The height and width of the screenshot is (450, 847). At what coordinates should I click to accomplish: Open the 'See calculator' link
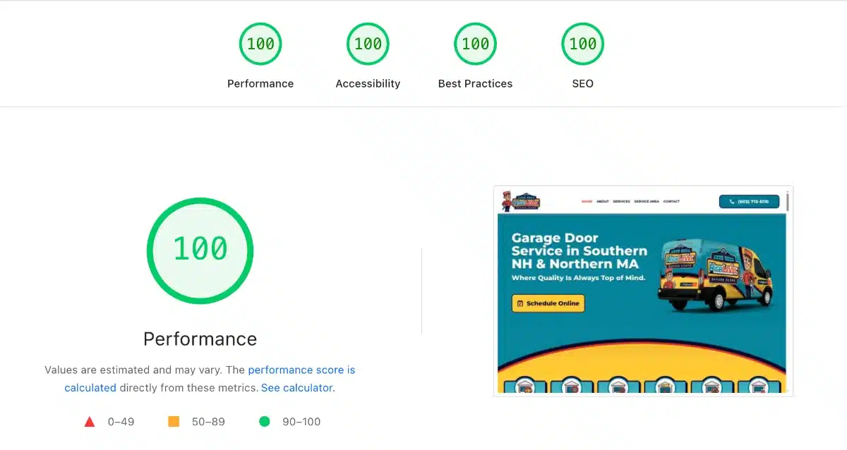297,388
